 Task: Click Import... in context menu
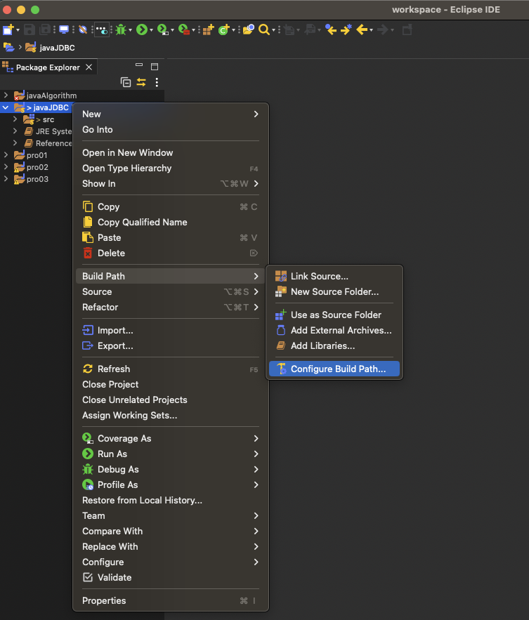pyautogui.click(x=171, y=330)
